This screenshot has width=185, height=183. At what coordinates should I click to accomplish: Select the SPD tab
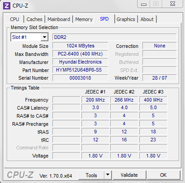(x=104, y=19)
